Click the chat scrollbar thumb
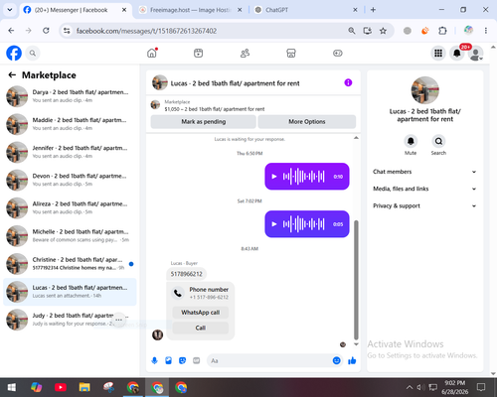The image size is (497, 397). (x=356, y=280)
